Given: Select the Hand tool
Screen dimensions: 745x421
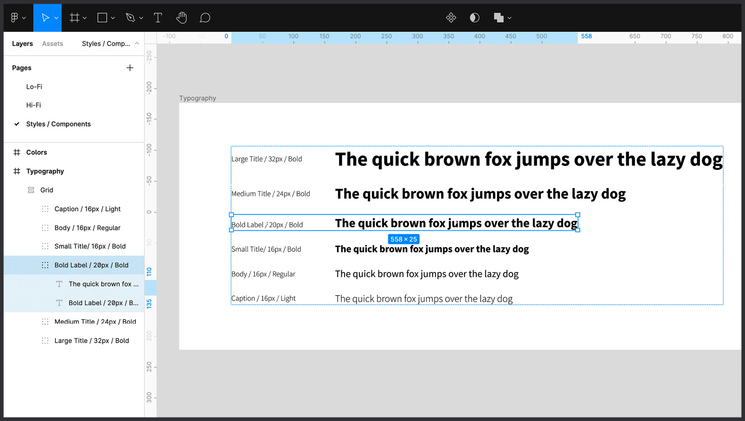Looking at the screenshot, I should pos(181,18).
